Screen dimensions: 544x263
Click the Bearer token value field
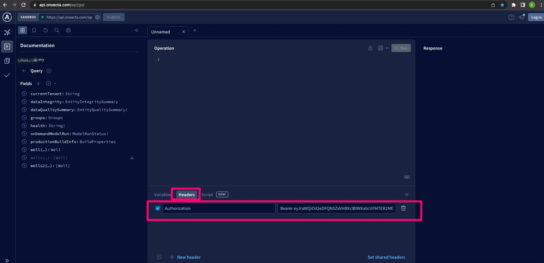337,208
